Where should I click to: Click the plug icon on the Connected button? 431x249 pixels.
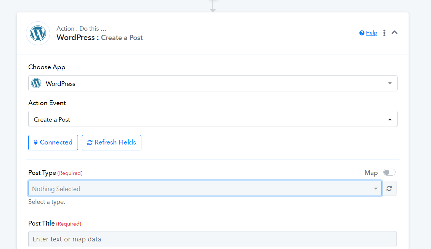click(36, 142)
